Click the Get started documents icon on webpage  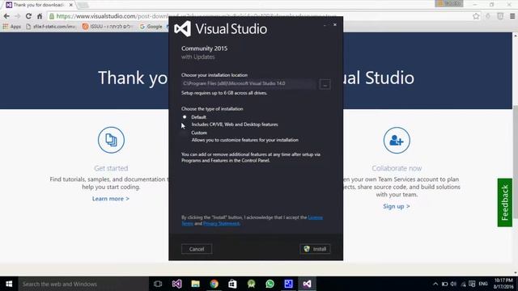coord(111,140)
